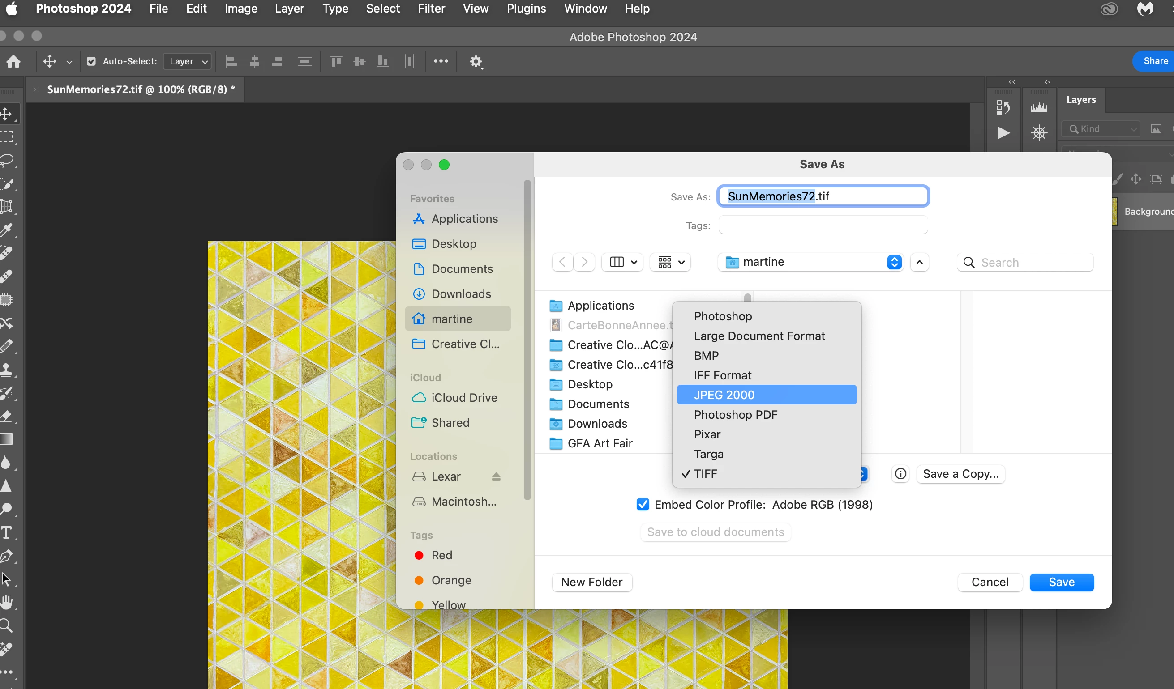Screen dimensions: 1174x689
Task: Open the martine folder location popup
Action: 810,262
